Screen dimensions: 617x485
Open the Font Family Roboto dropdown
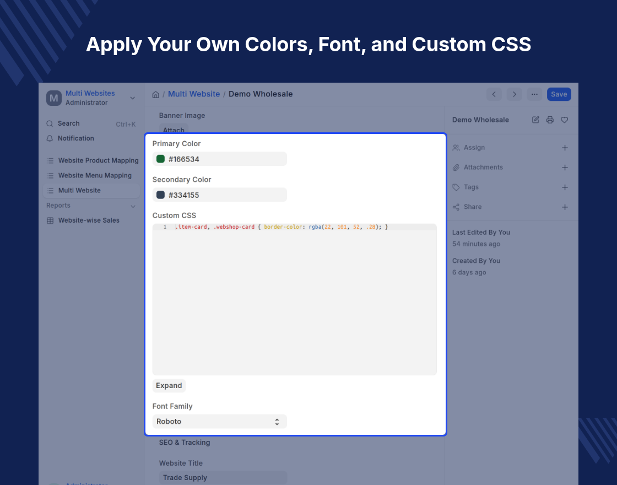pyautogui.click(x=220, y=421)
